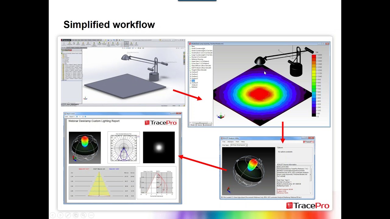The image size is (390, 219).
Task: Click Polar Candela Distribution Plot thumbnail
Action: pyautogui.click(x=124, y=148)
